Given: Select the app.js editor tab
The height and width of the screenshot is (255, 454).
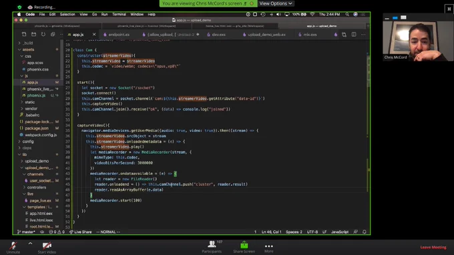Looking at the screenshot, I should pos(78,35).
